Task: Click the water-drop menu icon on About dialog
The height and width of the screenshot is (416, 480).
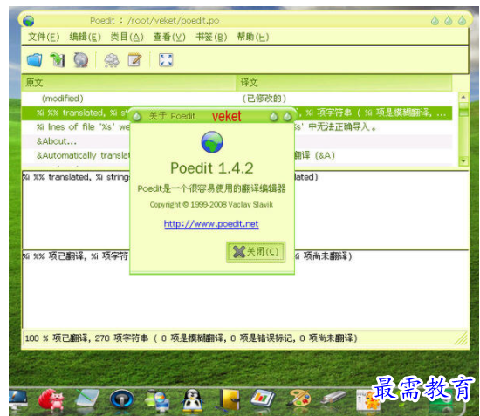Action: point(136,116)
